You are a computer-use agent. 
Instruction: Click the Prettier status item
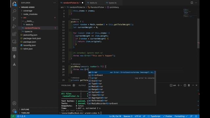coord(168,116)
